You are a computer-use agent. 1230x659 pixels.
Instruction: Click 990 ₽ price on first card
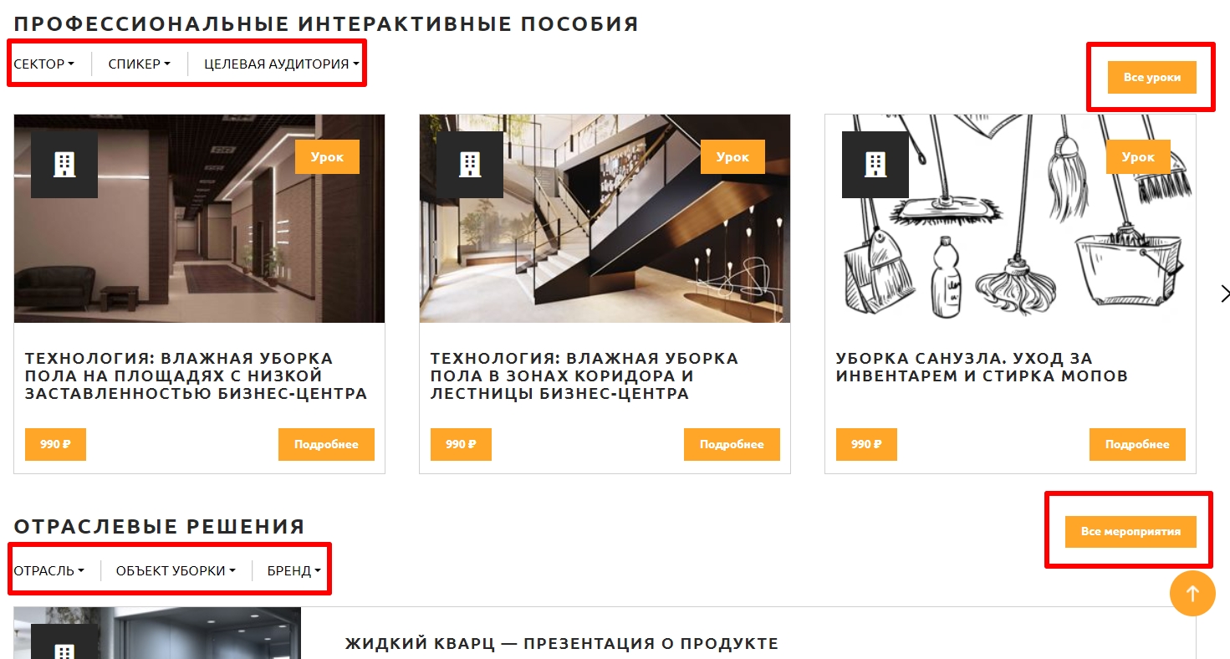click(55, 444)
